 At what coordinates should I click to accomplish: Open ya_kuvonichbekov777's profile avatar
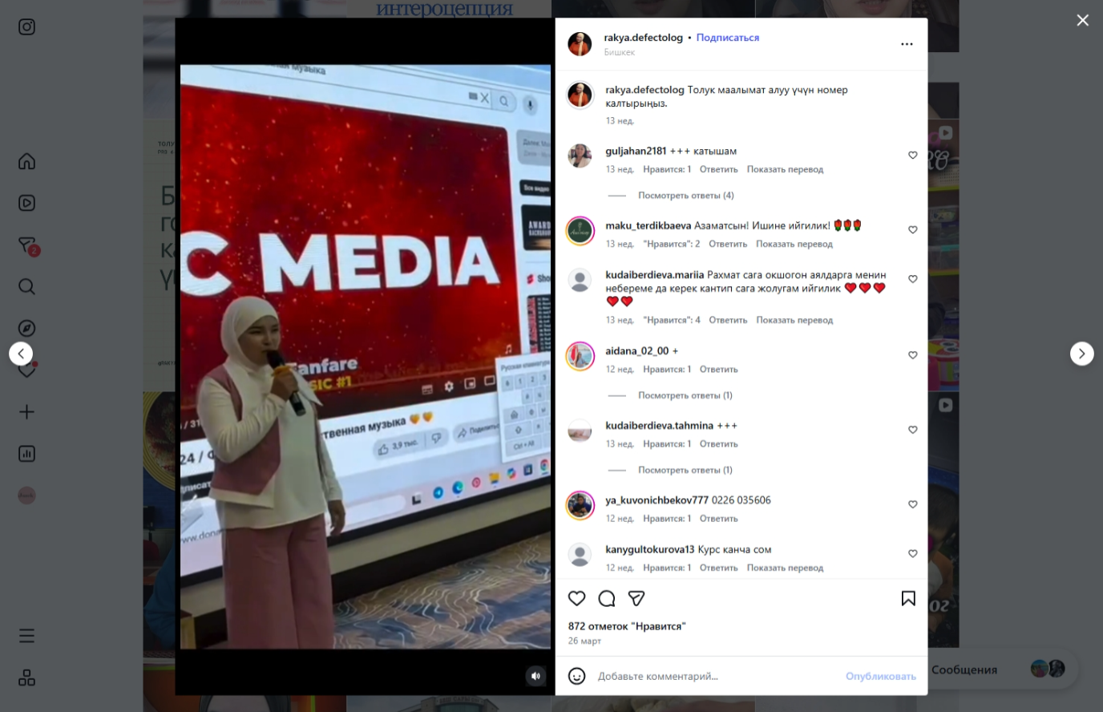pyautogui.click(x=580, y=505)
